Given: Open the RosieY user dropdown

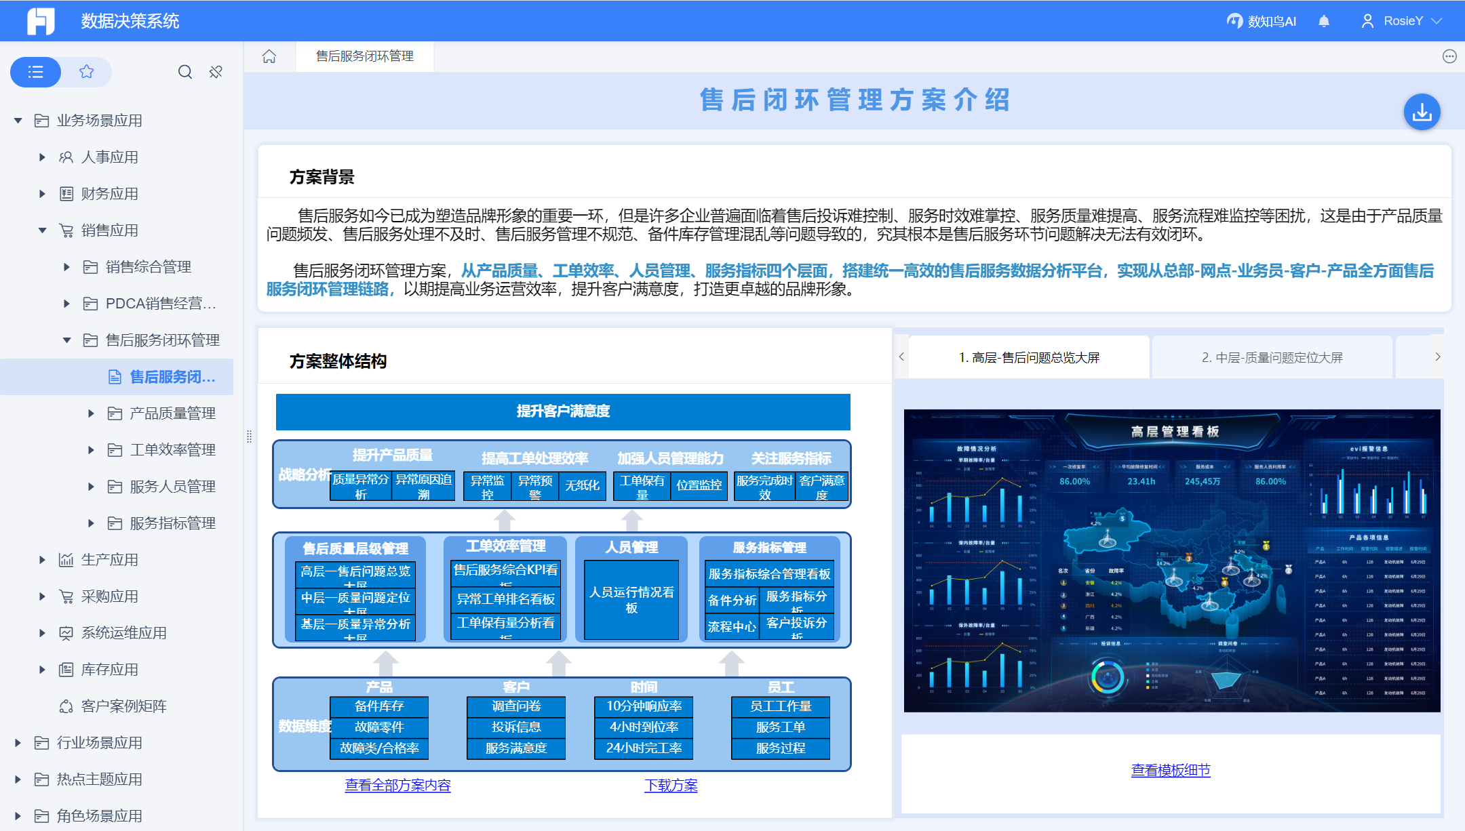Looking at the screenshot, I should [x=1402, y=21].
